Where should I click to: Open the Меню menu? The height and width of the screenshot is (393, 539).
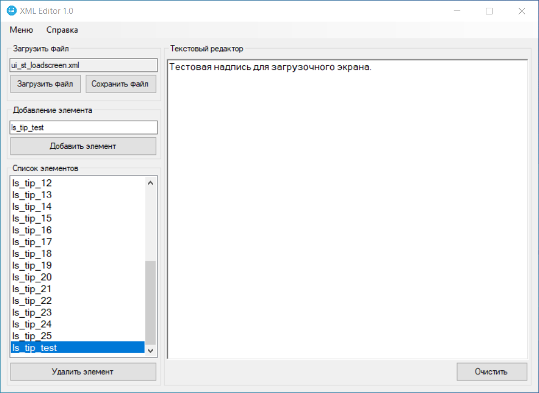[21, 30]
